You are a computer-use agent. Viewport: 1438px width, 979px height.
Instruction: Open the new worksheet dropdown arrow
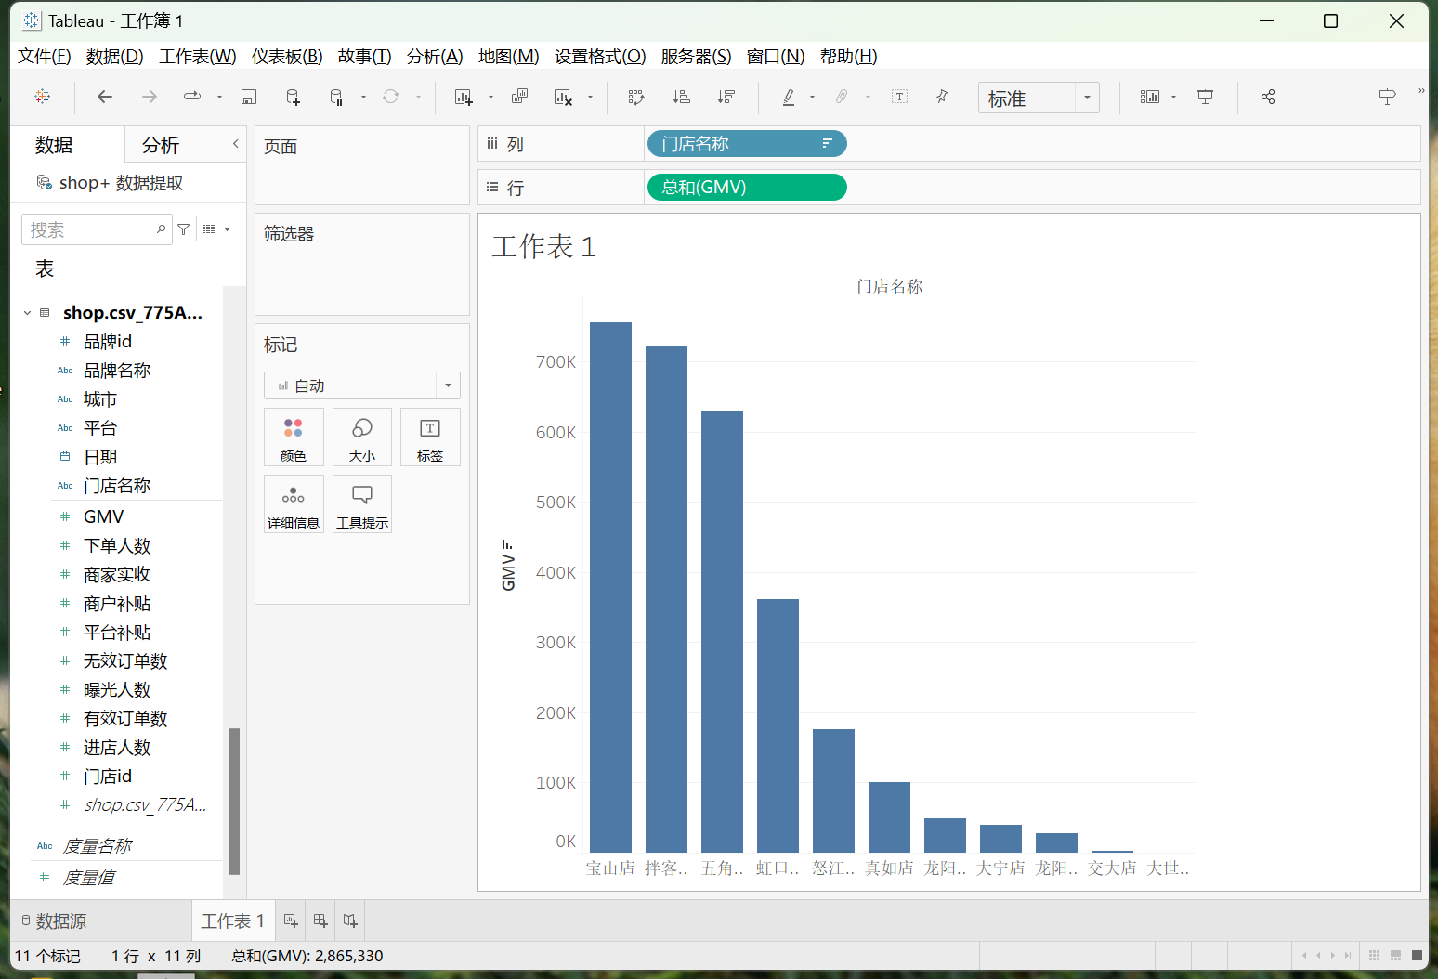(490, 97)
